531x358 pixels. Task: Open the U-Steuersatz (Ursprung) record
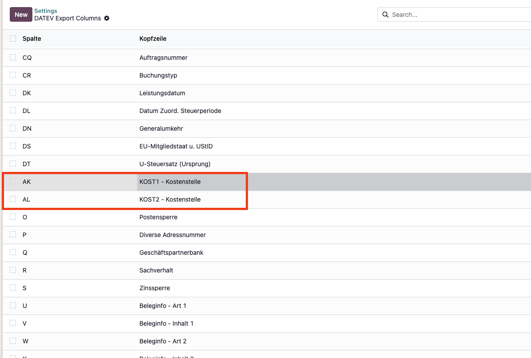[175, 164]
